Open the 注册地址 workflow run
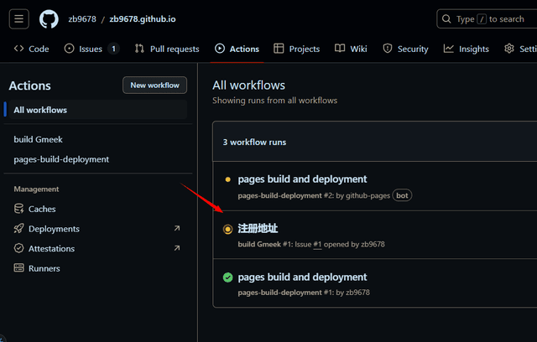The width and height of the screenshot is (537, 342). click(258, 228)
